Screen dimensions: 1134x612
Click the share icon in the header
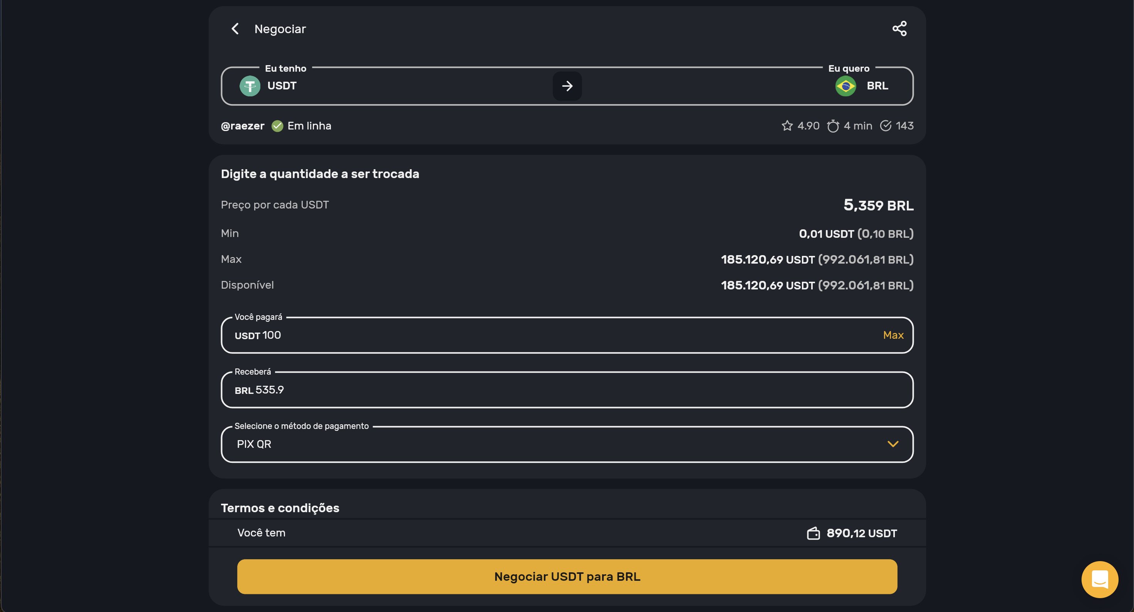click(899, 29)
